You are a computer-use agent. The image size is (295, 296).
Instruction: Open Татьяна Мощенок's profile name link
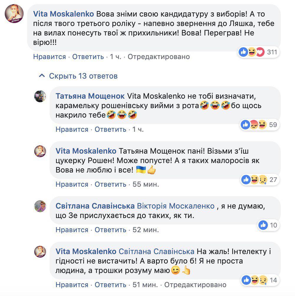point(90,96)
